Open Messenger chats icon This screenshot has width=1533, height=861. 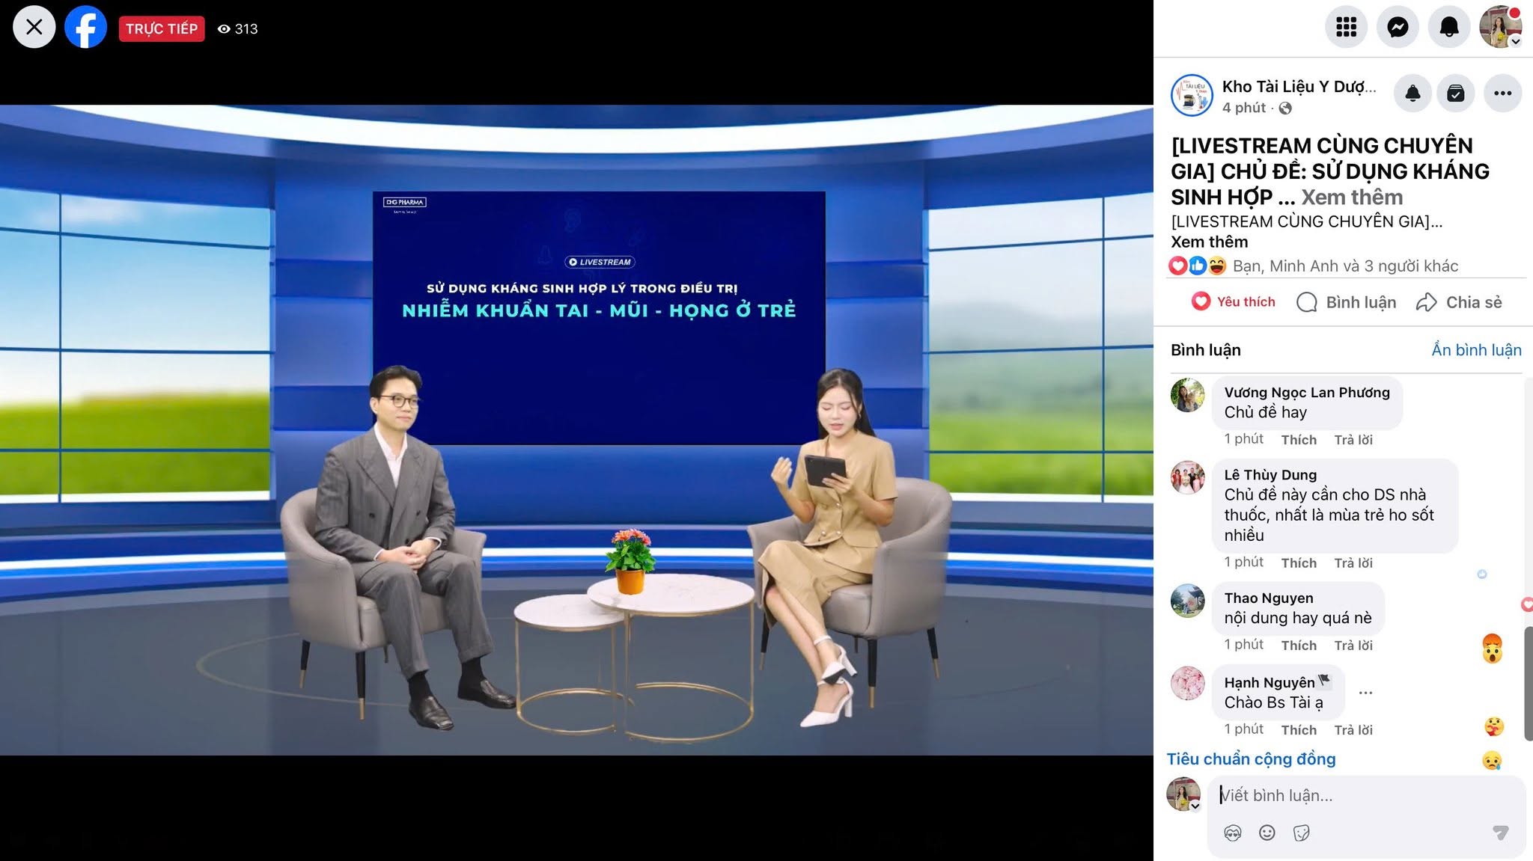[x=1398, y=28]
